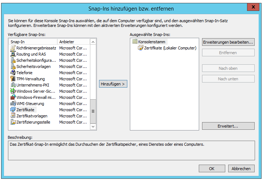Viewport: 263px width, 181px height.
Task: Select Zertifikate (Lokaler Computer) in selected list
Action: [170, 48]
